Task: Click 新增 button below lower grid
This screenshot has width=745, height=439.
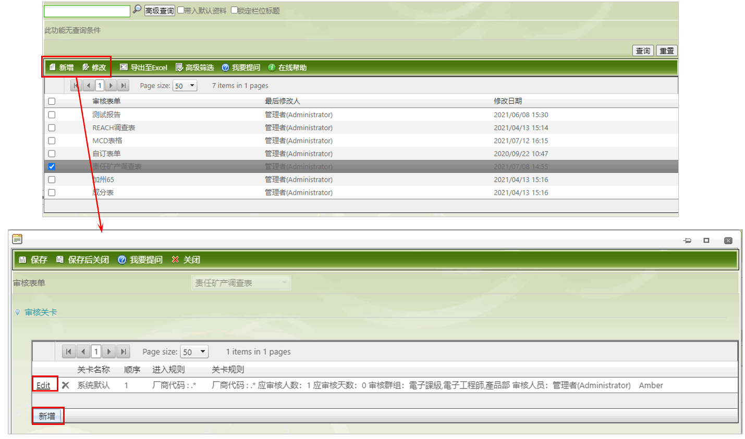Action: pos(47,416)
